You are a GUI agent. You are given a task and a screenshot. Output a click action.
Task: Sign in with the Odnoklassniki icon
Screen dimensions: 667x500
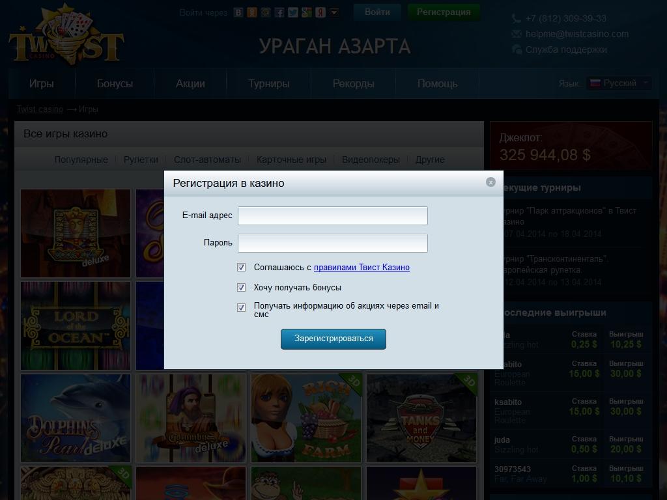tap(252, 12)
